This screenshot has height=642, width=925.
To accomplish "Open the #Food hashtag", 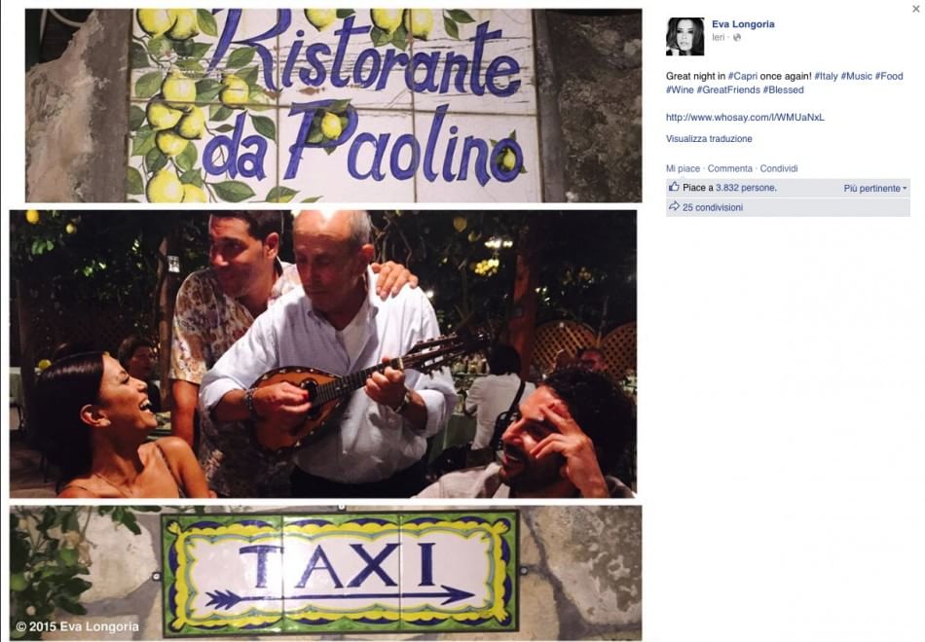I will coord(888,76).
